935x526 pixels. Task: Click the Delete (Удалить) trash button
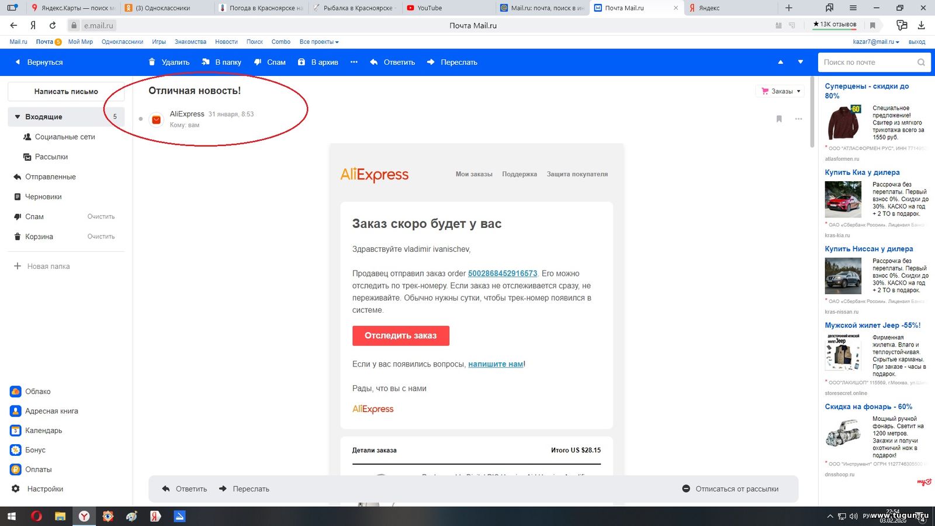(169, 62)
